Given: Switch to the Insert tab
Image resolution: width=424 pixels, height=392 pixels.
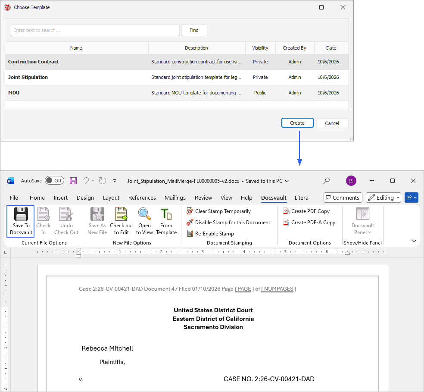Looking at the screenshot, I should (x=61, y=198).
